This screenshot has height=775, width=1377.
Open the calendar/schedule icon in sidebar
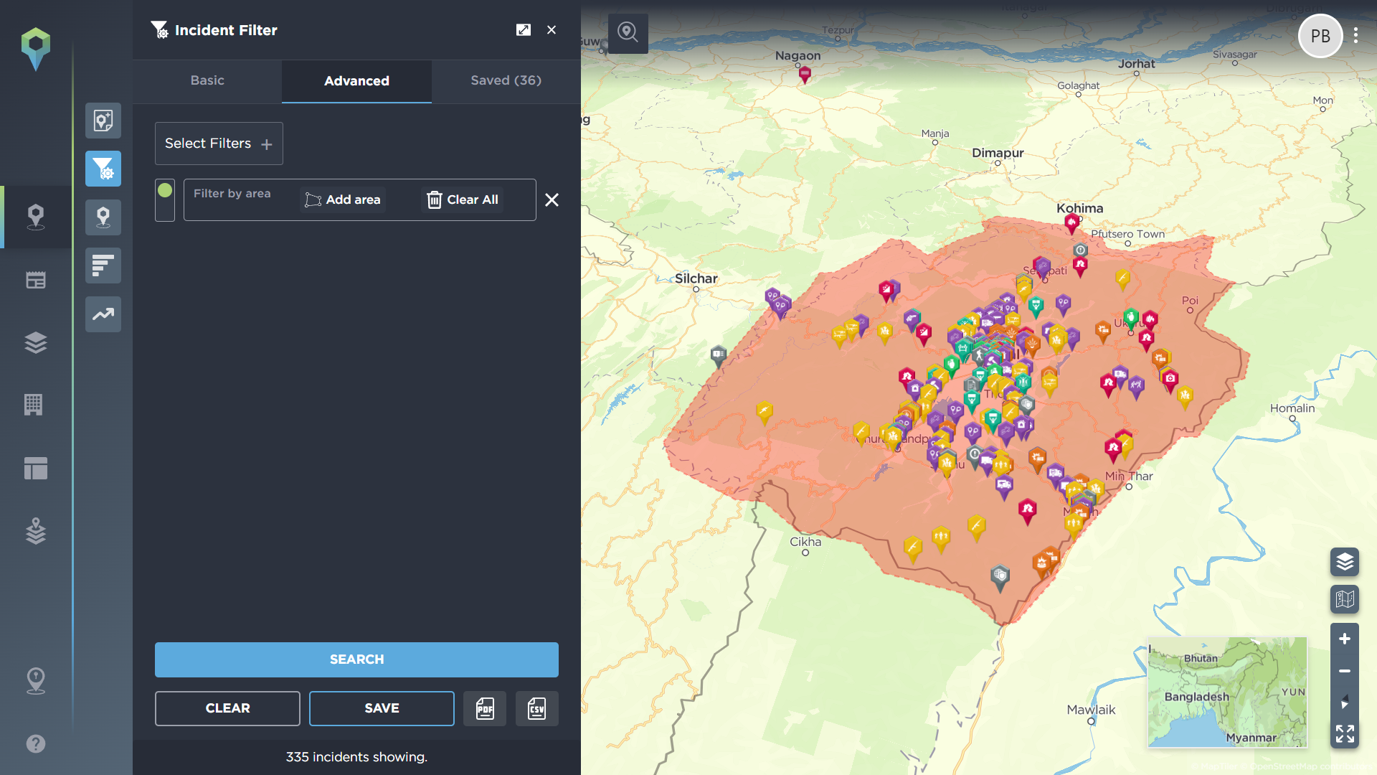click(35, 280)
